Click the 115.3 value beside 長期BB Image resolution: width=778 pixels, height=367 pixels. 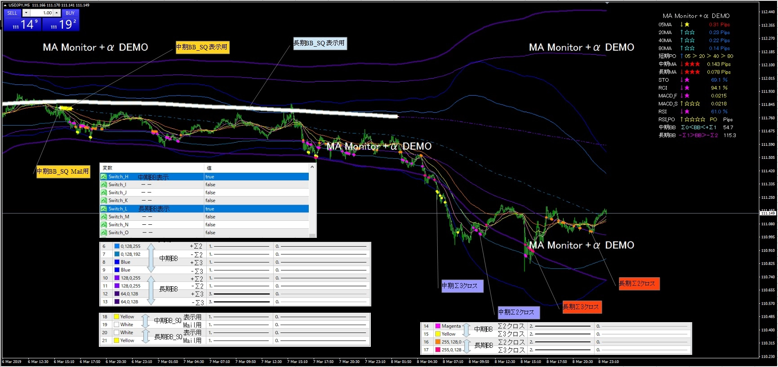pos(729,135)
